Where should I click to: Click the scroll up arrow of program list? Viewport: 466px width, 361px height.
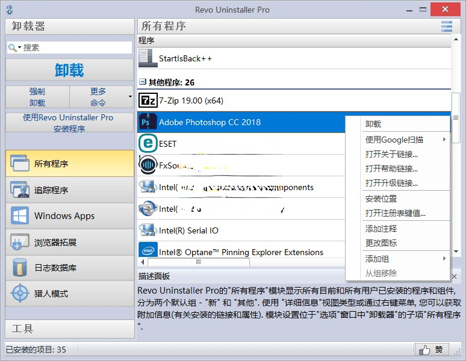(x=456, y=39)
